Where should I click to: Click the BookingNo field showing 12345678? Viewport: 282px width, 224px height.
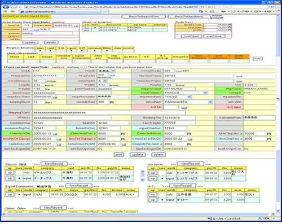coord(179,118)
